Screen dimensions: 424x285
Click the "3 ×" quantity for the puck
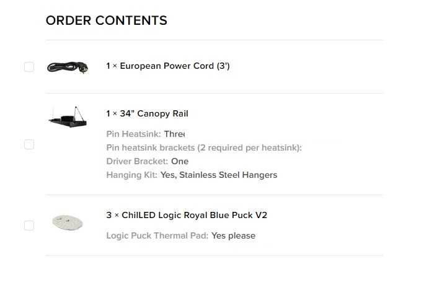(112, 215)
